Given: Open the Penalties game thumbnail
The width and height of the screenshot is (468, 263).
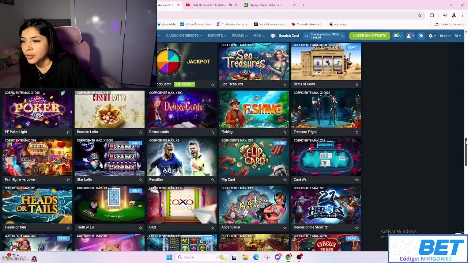Looking at the screenshot, I should coord(182,157).
